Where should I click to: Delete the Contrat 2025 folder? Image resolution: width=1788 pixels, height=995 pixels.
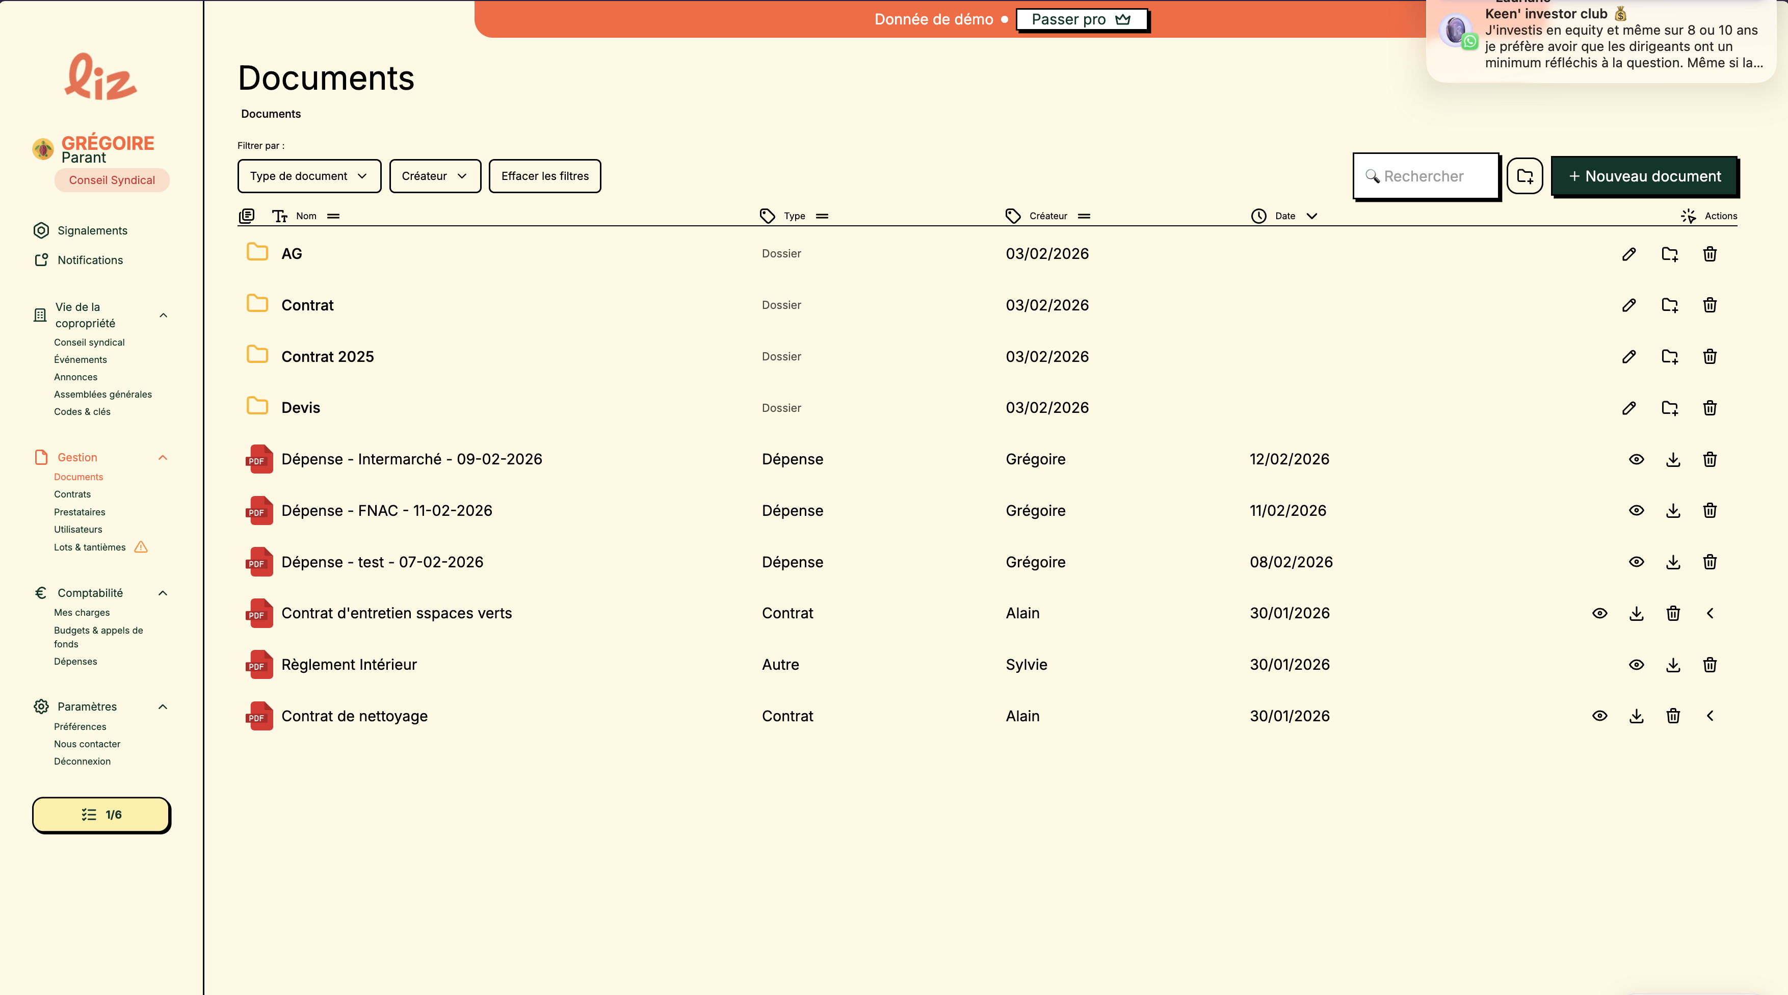click(1710, 357)
